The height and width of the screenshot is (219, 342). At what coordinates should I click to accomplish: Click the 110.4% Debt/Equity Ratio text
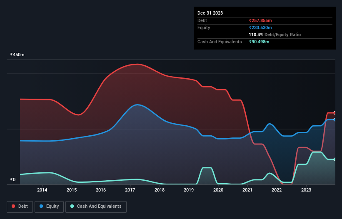coord(275,35)
